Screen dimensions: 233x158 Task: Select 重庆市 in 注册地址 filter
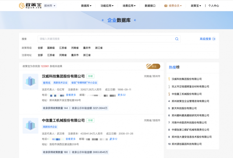pos(75,55)
